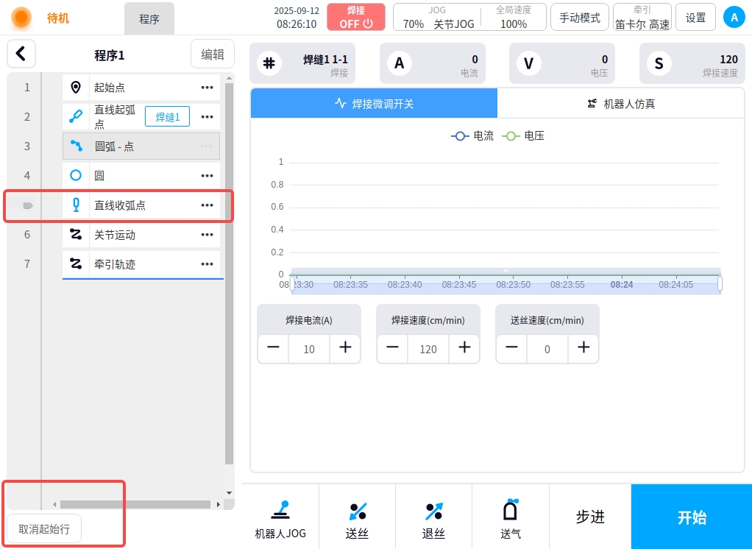Open the 程序 tab at the top
This screenshot has width=752, height=549.
coord(149,19)
